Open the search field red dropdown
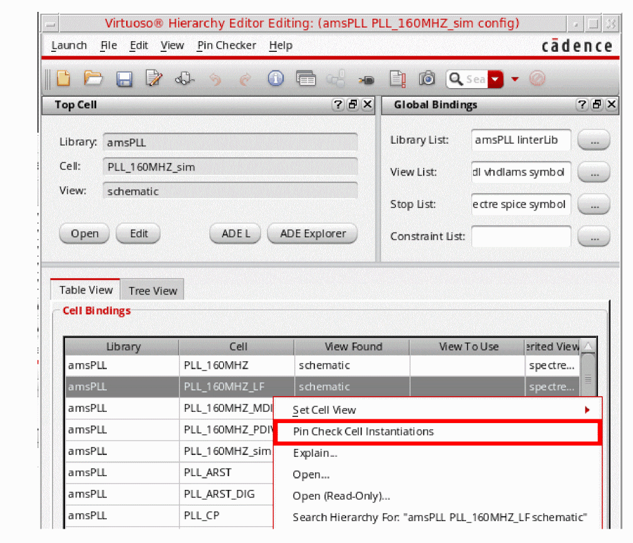This screenshot has height=543, width=633. (496, 79)
